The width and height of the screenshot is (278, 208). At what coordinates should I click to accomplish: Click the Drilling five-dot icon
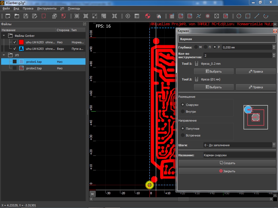click(x=216, y=16)
